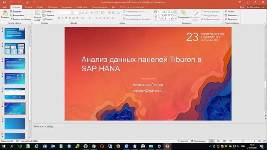
Task: Select the star shape in gallery
Action: tap(172, 18)
